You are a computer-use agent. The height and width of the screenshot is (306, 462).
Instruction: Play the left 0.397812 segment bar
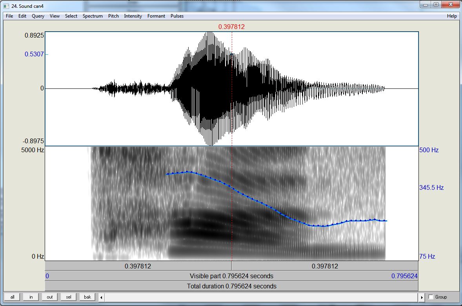138,266
